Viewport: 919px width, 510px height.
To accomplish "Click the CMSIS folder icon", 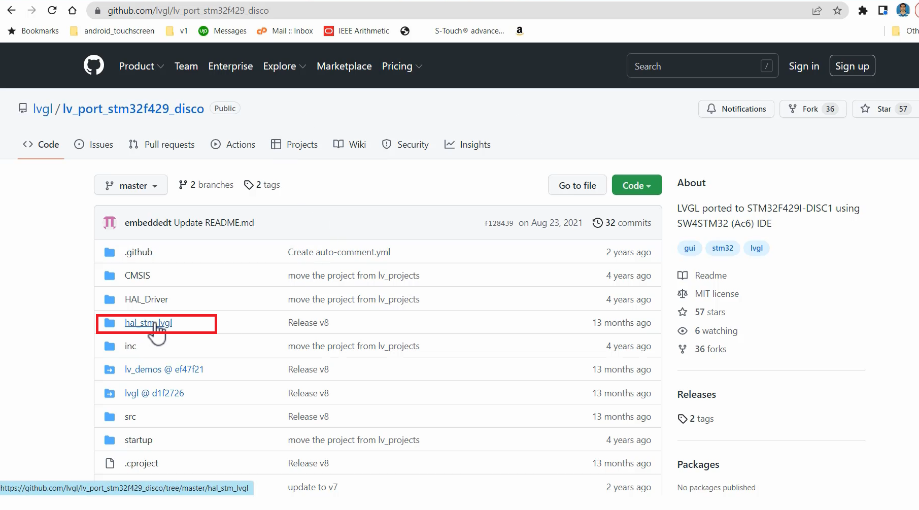I will point(110,276).
